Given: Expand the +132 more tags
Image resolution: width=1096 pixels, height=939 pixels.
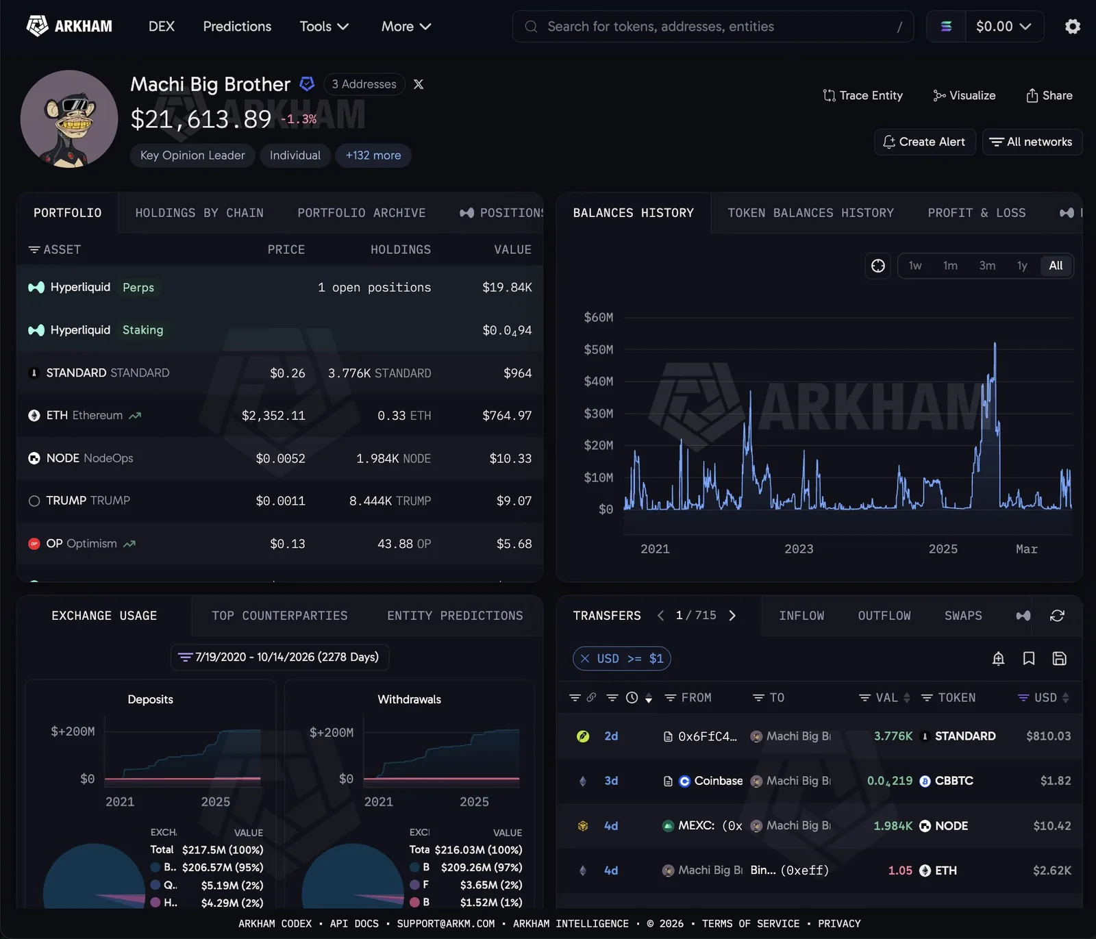Looking at the screenshot, I should (x=373, y=155).
